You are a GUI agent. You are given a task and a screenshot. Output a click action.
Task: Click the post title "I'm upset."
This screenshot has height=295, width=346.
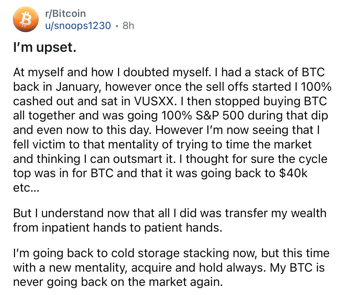[x=45, y=47]
